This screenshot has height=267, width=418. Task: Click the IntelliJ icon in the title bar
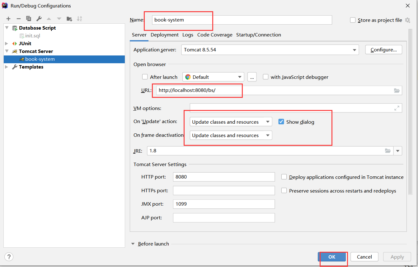pyautogui.click(x=5, y=5)
